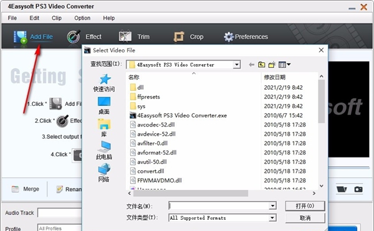374x231 pixels.
Task: Open the Profile dropdown showing All Profiles
Action: (59, 228)
